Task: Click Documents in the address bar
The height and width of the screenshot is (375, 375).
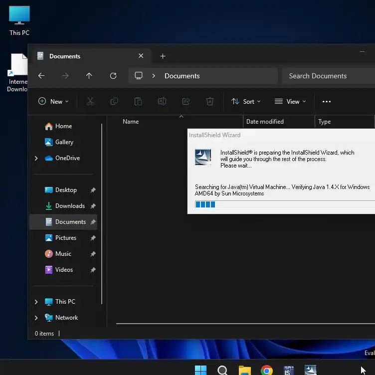Action: [182, 76]
